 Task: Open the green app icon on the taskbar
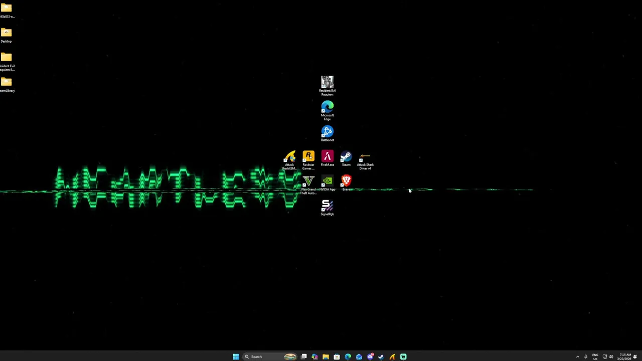point(403,356)
